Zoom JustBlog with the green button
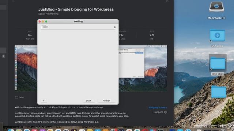The width and height of the screenshot is (234, 131). tap(46, 21)
